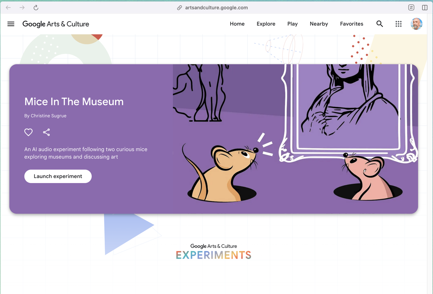Open the search magnifier icon
Screen dimensions: 433x294
click(380, 24)
